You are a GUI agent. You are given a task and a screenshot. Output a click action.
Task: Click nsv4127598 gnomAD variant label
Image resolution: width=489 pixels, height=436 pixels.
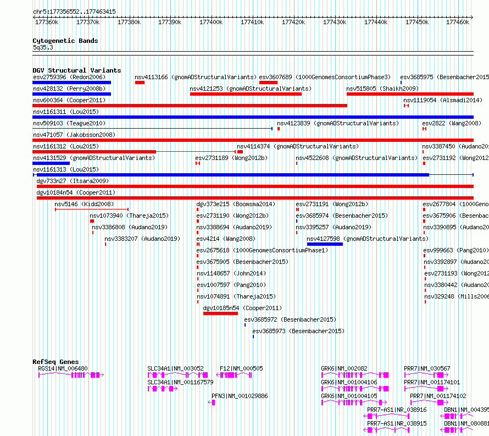pyautogui.click(x=368, y=239)
